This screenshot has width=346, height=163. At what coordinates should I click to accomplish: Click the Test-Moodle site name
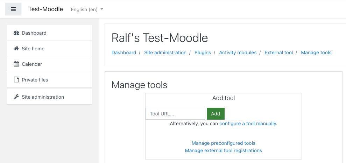pyautogui.click(x=45, y=9)
